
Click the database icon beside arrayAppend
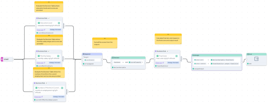(84, 64)
